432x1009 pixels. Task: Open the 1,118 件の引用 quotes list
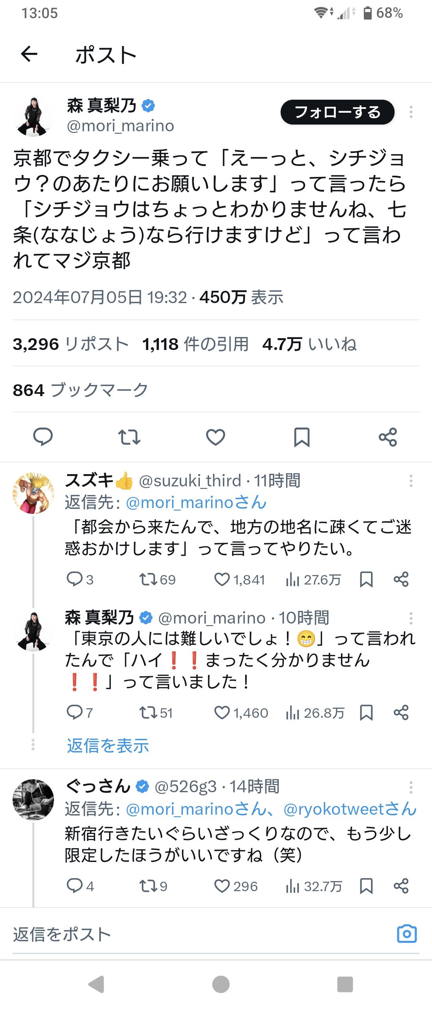click(196, 344)
